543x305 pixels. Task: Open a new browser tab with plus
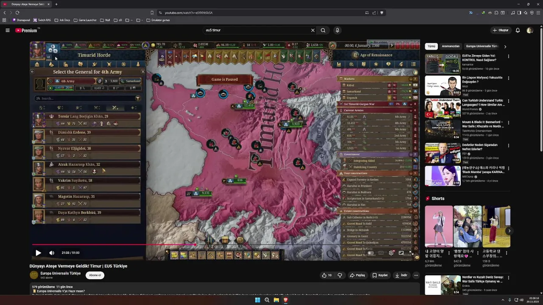(x=56, y=4)
